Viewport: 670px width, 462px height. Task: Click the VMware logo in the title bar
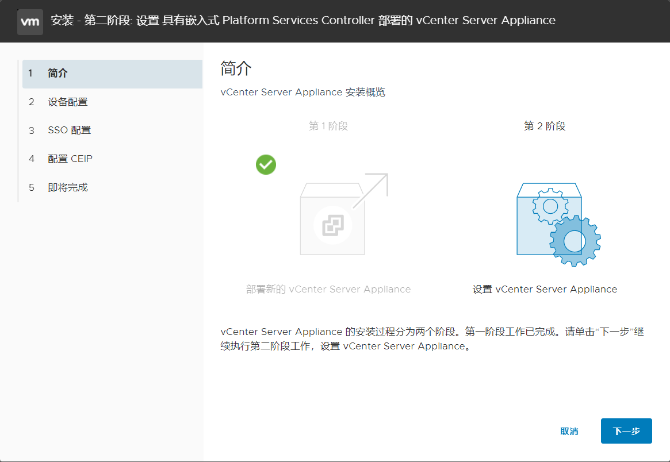pos(30,21)
